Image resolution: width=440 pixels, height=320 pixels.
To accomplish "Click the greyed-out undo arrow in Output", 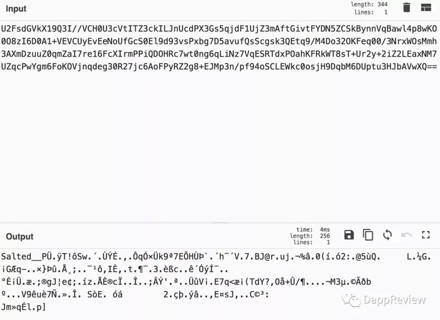I will pos(407,234).
